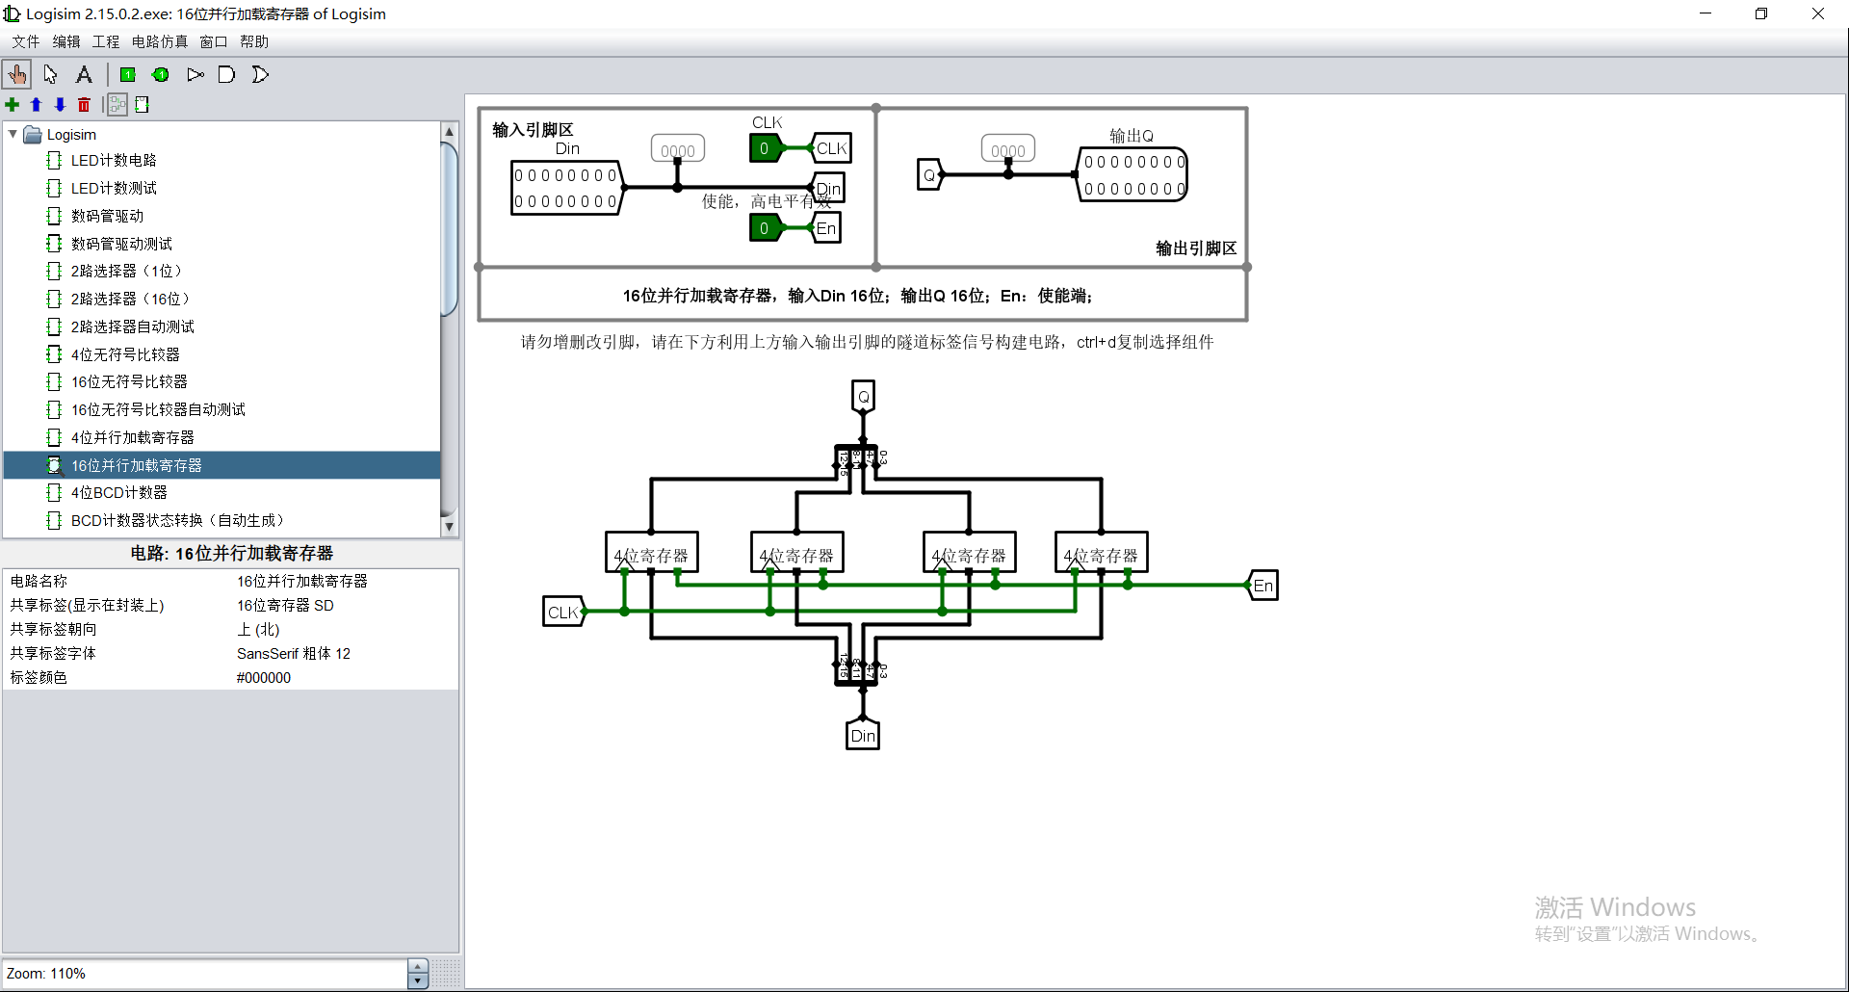1849x992 pixels.
Task: Delete current circuit via trash icon
Action: pos(84,105)
